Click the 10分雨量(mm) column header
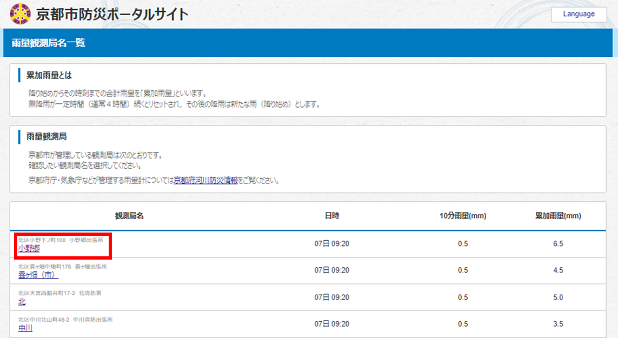Screen dimensions: 618x338 tap(463, 216)
